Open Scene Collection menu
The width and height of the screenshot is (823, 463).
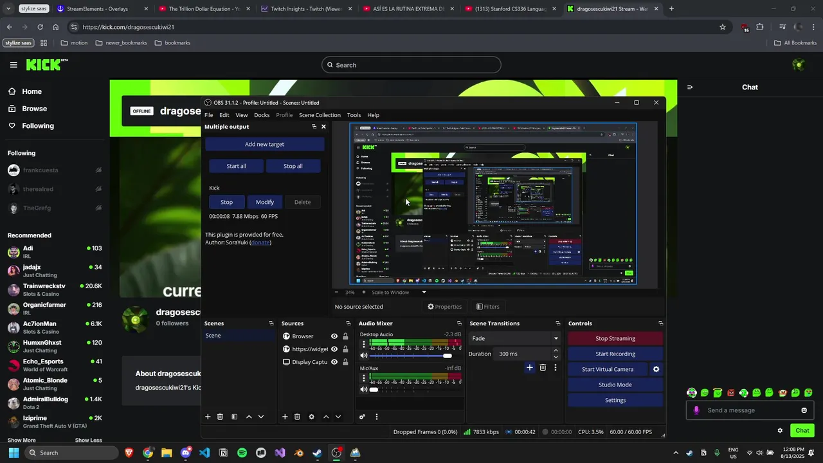pyautogui.click(x=320, y=115)
